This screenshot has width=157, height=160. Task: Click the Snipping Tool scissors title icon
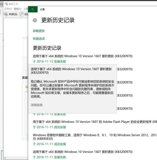6,4
